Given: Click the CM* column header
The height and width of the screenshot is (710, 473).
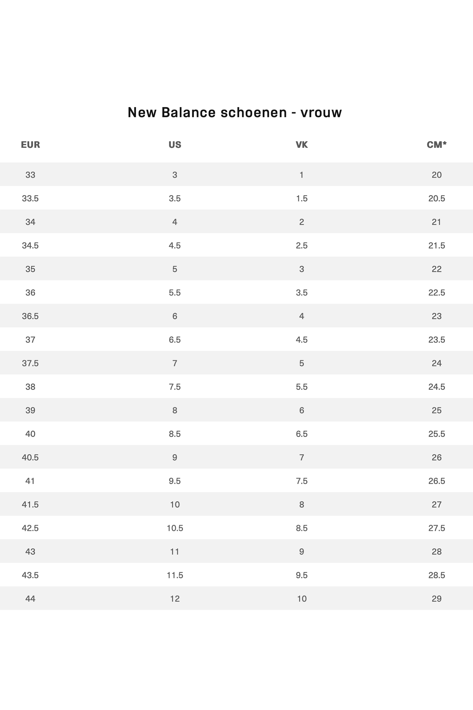Looking at the screenshot, I should pos(437,145).
